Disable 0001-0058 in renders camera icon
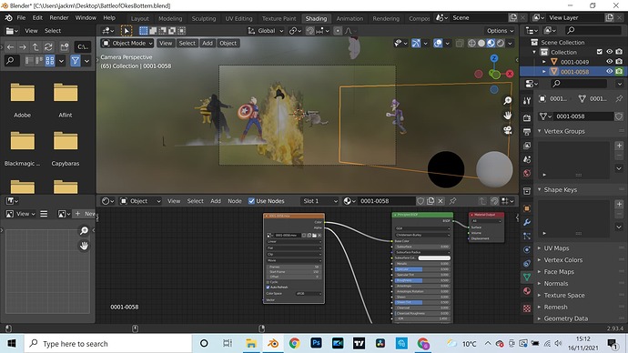The height and width of the screenshot is (353, 628). point(619,72)
